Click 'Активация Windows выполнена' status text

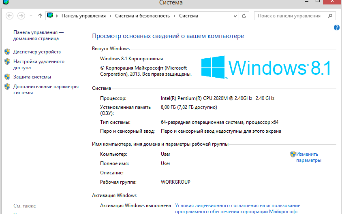135,206
